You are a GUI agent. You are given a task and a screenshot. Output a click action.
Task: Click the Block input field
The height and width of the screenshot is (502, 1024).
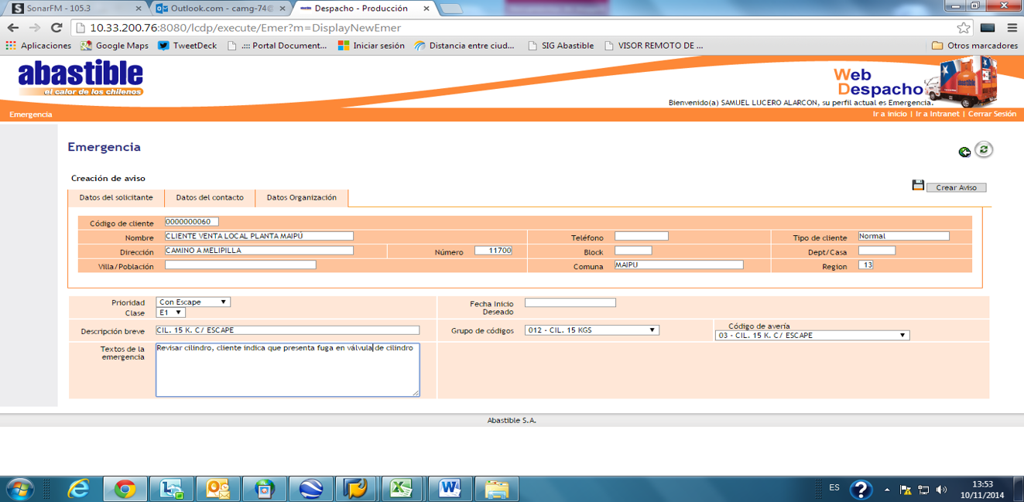click(633, 251)
